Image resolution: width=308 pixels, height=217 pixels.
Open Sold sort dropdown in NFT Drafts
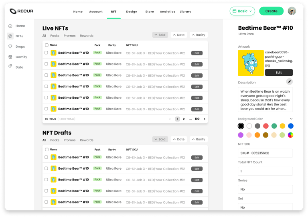[x=160, y=139]
